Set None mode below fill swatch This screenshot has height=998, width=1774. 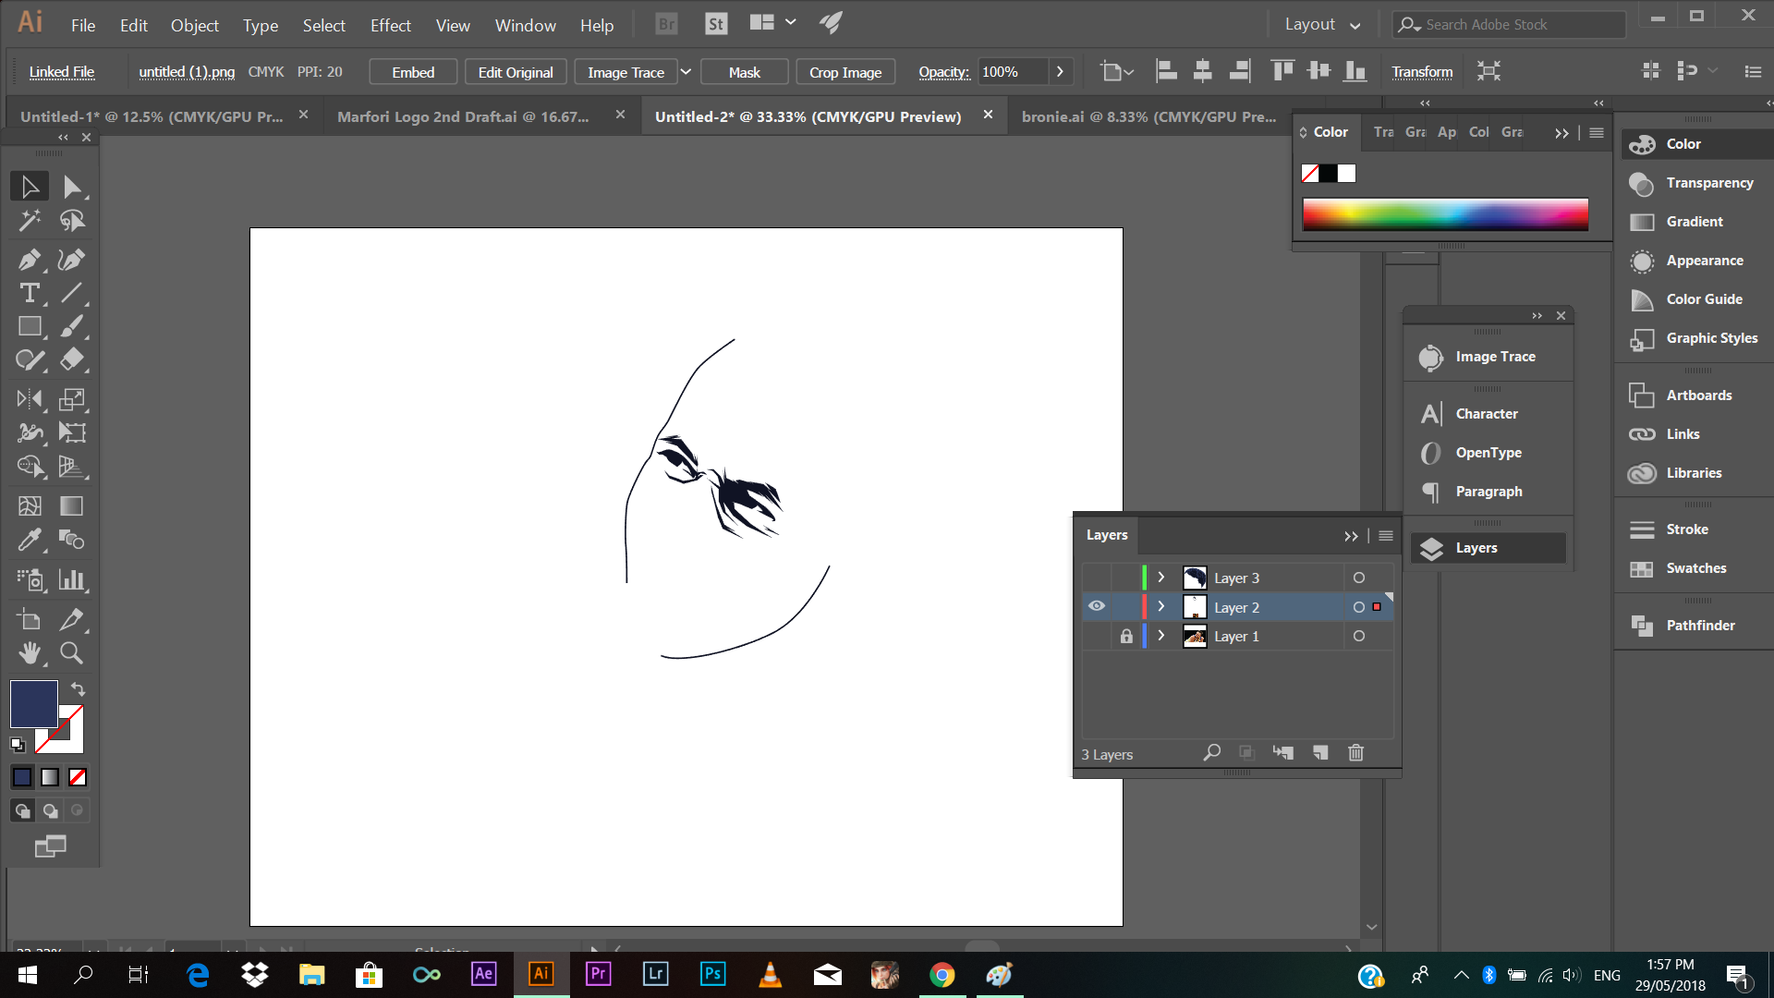point(78,777)
